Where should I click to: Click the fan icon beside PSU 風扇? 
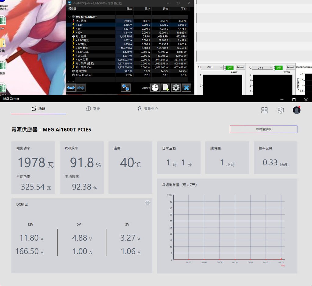coord(73,36)
